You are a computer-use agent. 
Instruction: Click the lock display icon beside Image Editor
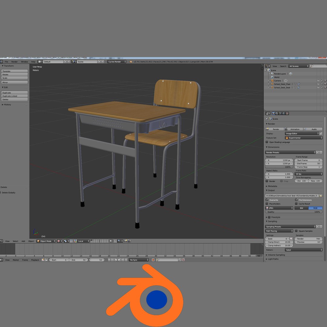321,134
